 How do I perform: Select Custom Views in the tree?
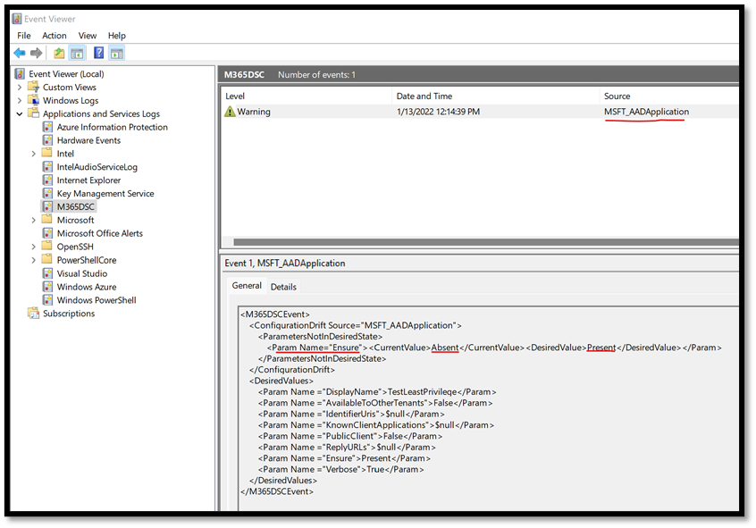click(70, 88)
